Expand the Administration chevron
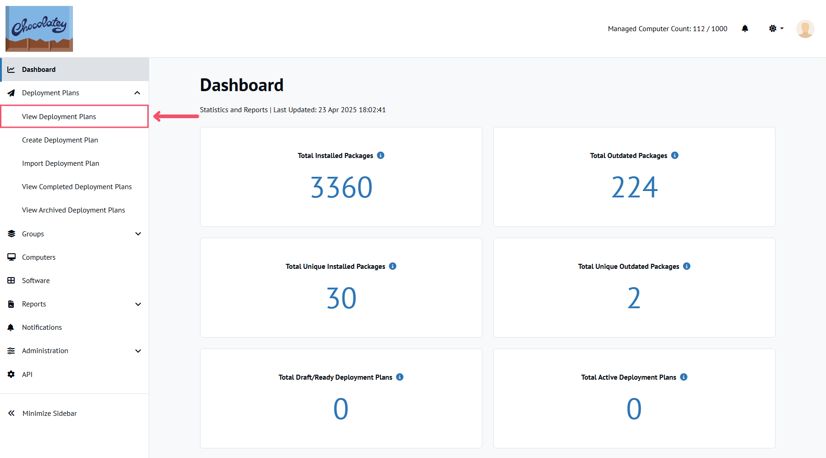 tap(138, 351)
